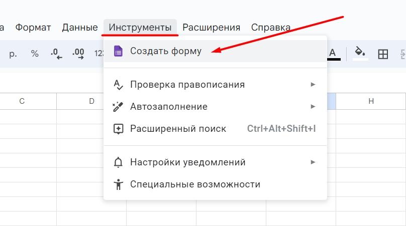Select column D header
The width and height of the screenshot is (406, 226).
point(91,101)
